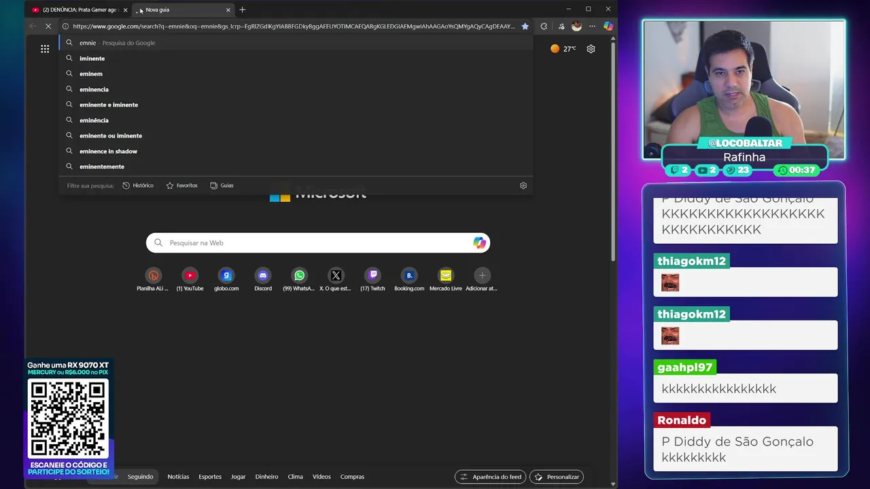Open the Copilot sidebar icon in toolbar

[x=608, y=26]
